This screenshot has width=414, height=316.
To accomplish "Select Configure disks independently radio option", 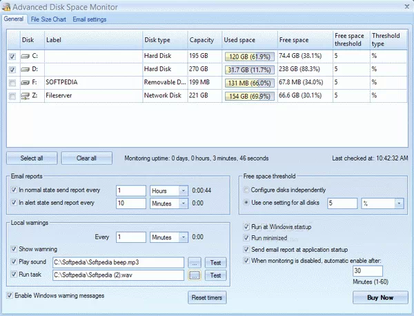I will [x=246, y=190].
